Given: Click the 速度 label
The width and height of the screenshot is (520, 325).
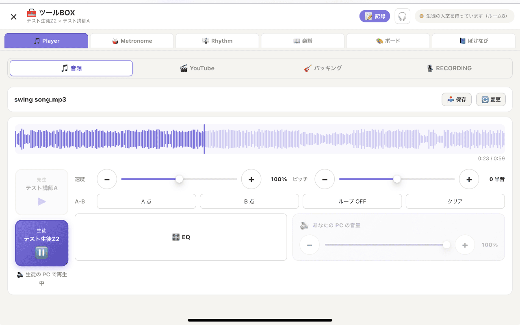Looking at the screenshot, I should point(80,179).
